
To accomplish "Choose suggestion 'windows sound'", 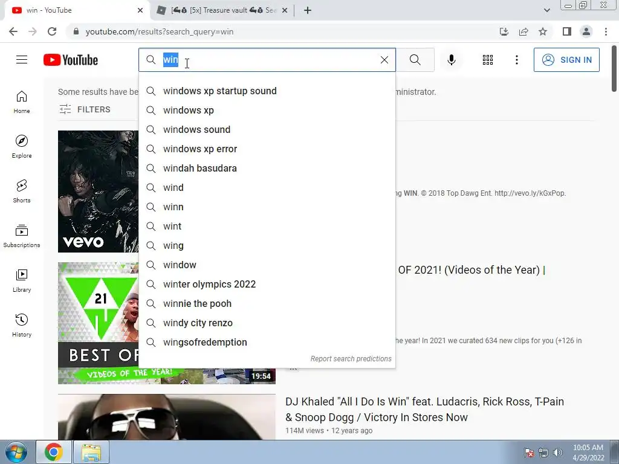I will click(x=267, y=129).
